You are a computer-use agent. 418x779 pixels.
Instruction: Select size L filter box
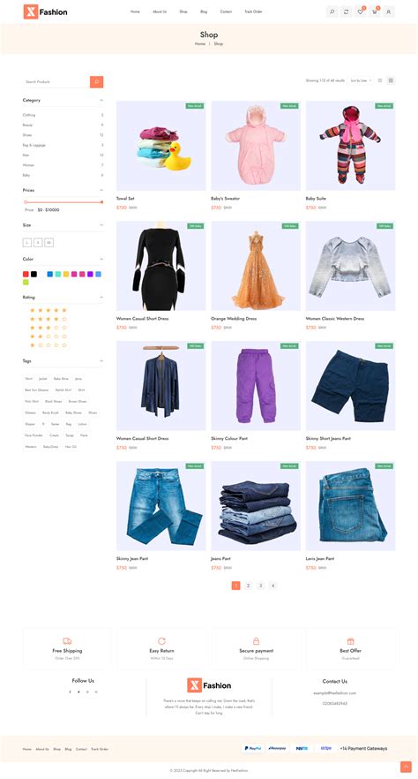pos(26,242)
